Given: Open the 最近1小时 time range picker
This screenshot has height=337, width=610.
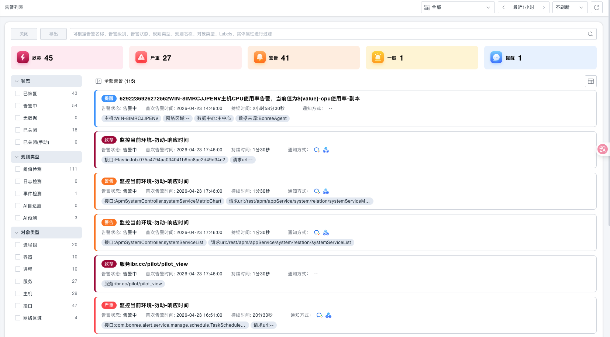Looking at the screenshot, I should 523,7.
